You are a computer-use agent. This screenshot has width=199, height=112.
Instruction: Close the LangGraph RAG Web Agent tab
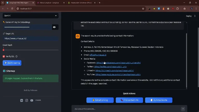pos(33,3)
